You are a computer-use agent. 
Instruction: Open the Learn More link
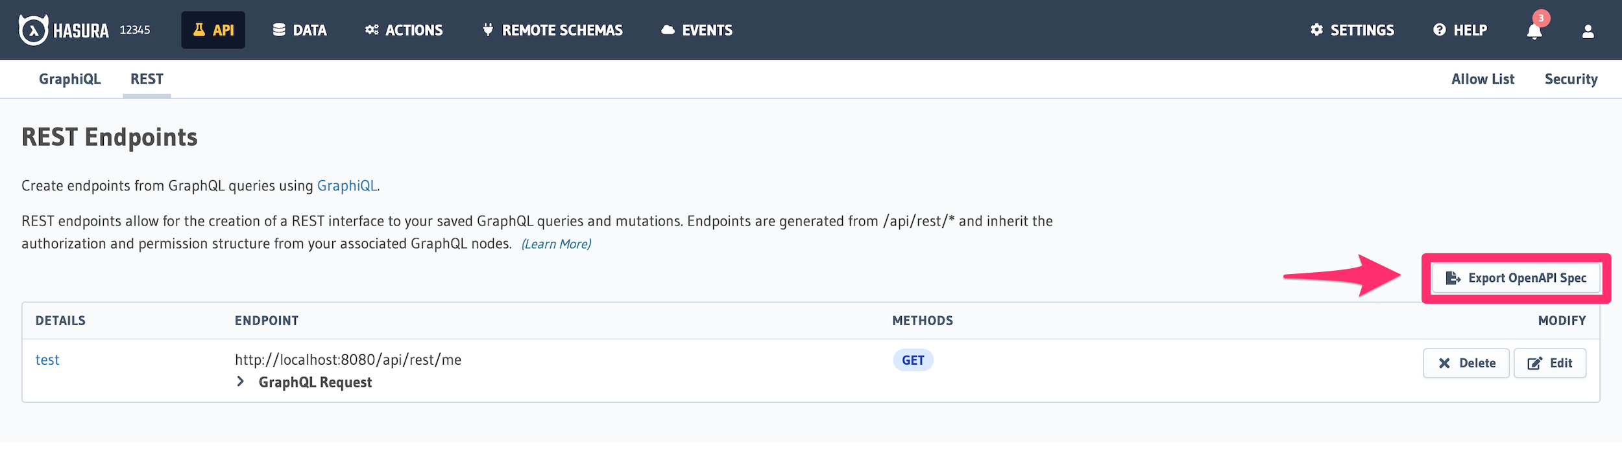[556, 244]
